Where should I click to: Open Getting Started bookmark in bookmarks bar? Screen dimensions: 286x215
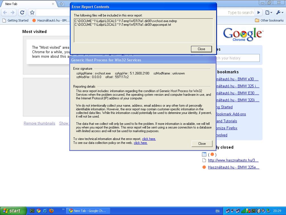pos(16,20)
